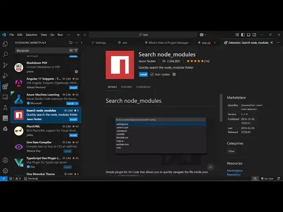The width and height of the screenshot is (283, 212).
Task: Navigate forward with the right arrow
Action: [84, 34]
